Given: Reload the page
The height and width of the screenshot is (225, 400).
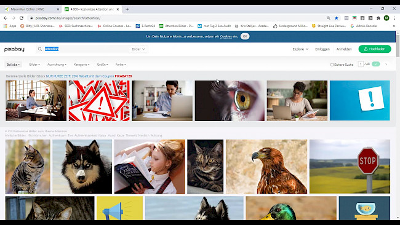Looking at the screenshot, I should click(x=22, y=18).
